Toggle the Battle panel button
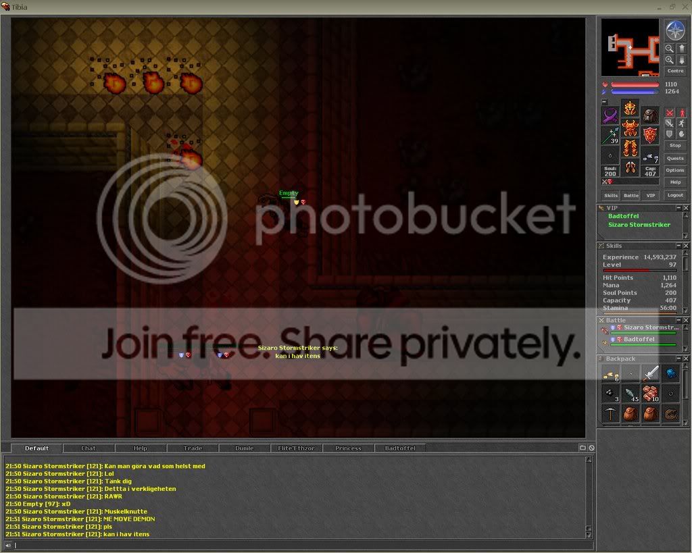The width and height of the screenshot is (692, 553). pos(631,195)
